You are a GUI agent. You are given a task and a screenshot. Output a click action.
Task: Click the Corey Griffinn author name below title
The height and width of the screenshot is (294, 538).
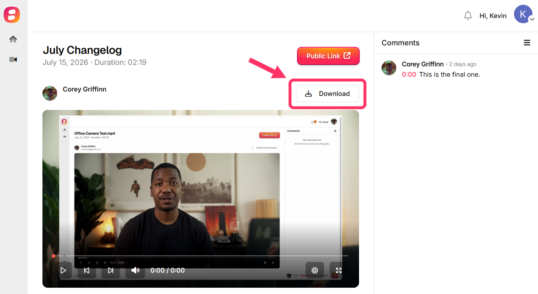pos(85,89)
